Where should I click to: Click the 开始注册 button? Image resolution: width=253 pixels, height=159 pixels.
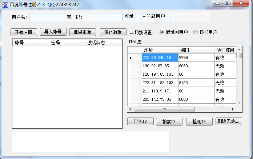24,32
